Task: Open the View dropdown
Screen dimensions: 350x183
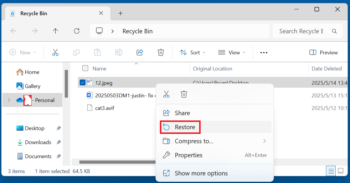Action: 232,52
